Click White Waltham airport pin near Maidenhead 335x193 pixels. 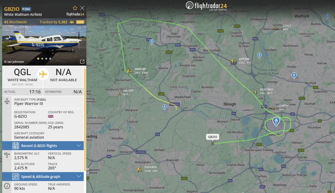(165, 107)
